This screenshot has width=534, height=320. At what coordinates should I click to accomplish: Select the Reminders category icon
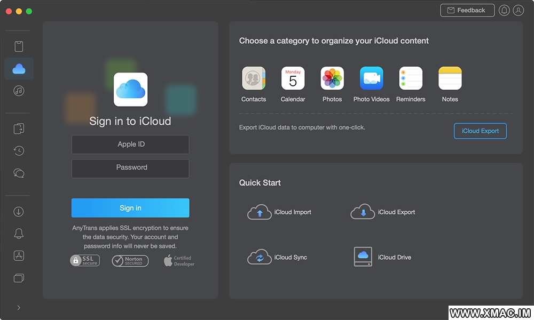tap(411, 78)
